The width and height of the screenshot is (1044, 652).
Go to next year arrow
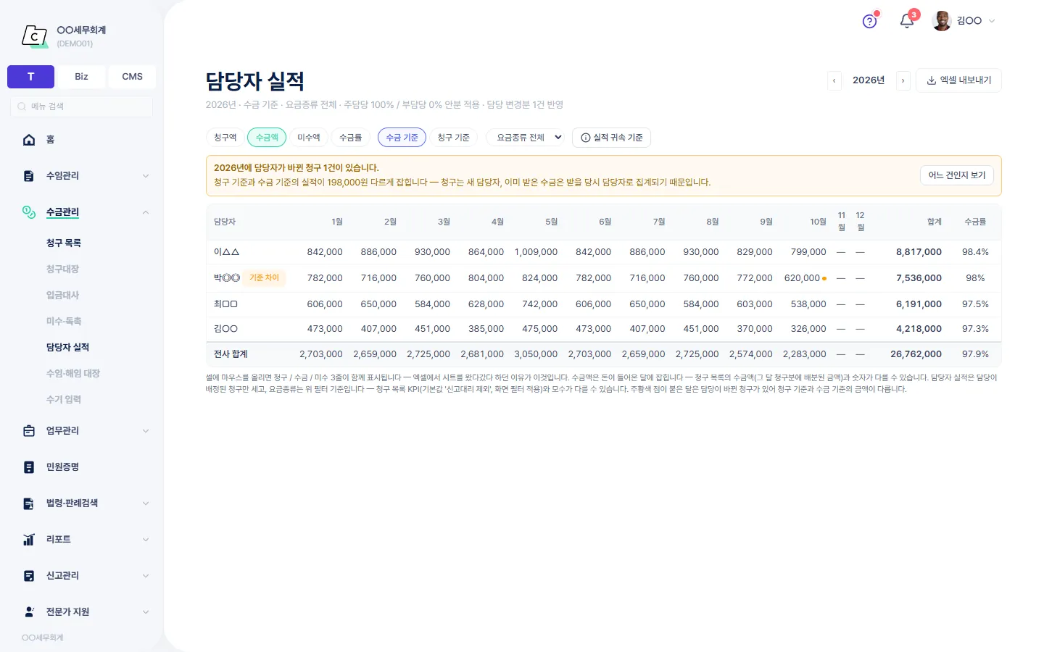tap(903, 80)
